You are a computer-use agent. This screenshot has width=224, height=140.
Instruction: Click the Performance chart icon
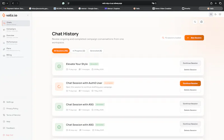(x=4, y=43)
